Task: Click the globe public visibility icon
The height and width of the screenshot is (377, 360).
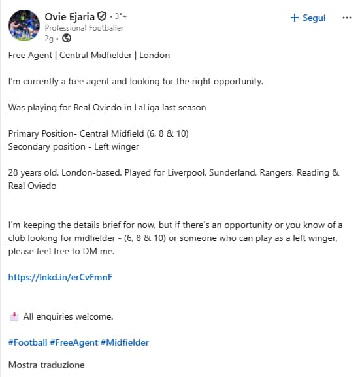Action: [67, 39]
